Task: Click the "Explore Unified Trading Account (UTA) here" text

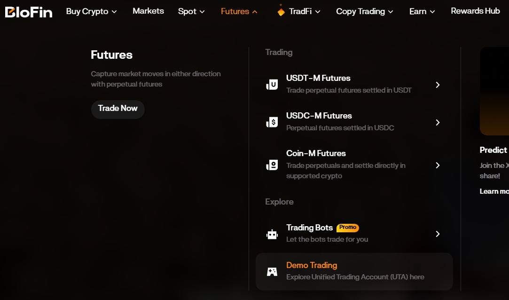Action: [355, 277]
